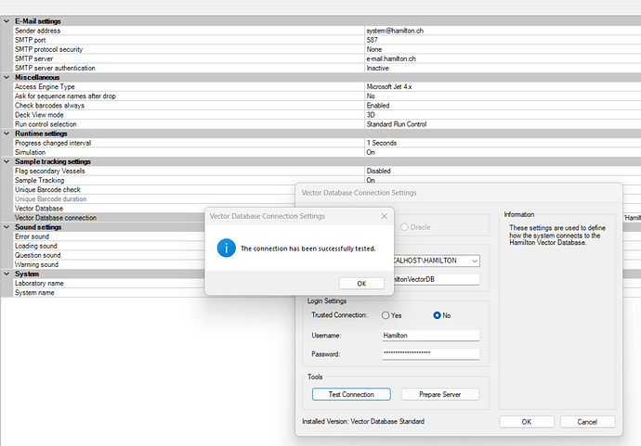Click the database name field with HamiltonVectorDB
This screenshot has width=641, height=446.
tap(437, 279)
